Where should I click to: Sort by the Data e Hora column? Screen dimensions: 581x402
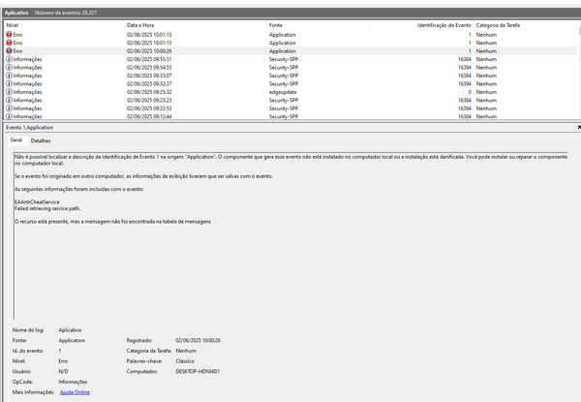click(x=142, y=24)
